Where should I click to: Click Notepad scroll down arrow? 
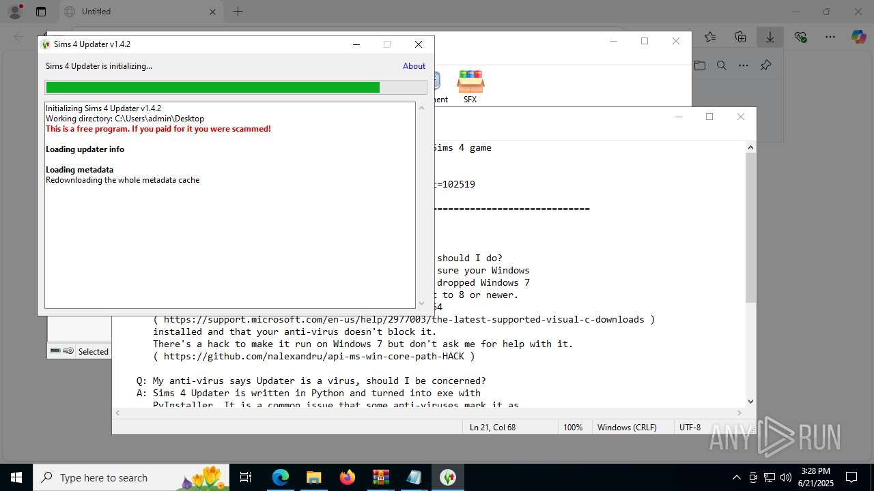[x=750, y=402]
